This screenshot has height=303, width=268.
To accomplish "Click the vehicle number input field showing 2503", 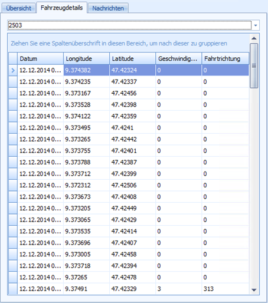I will 129,25.
